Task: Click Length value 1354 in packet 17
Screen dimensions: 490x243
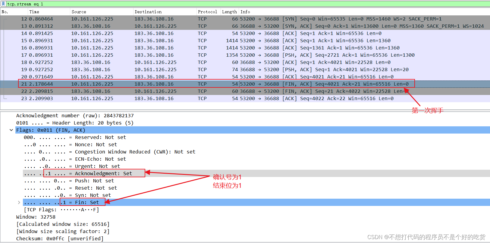Action: point(232,55)
